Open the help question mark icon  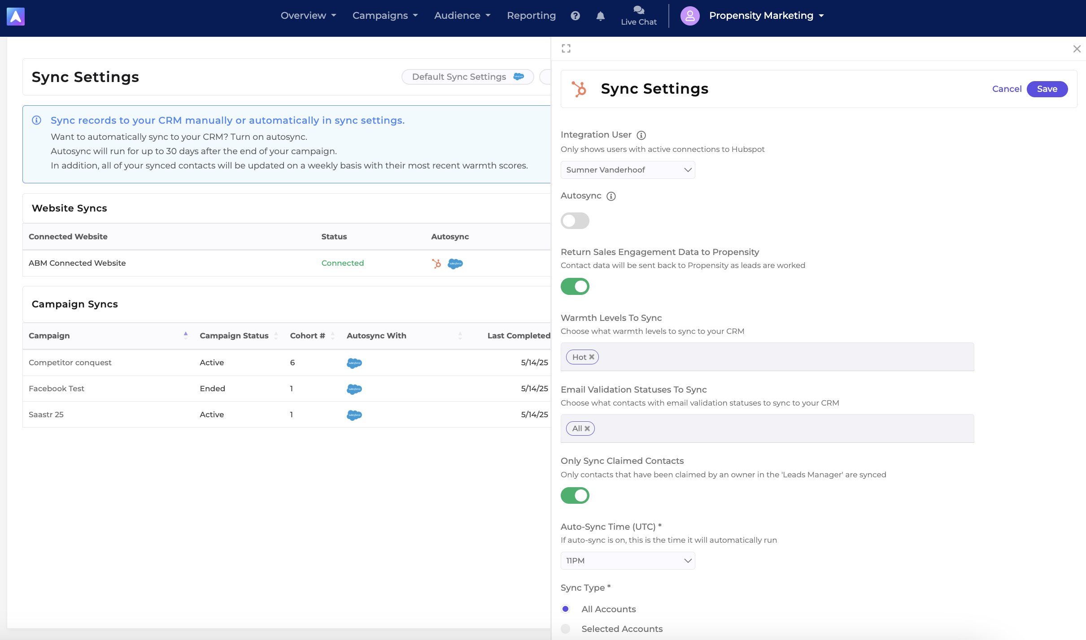coord(576,16)
